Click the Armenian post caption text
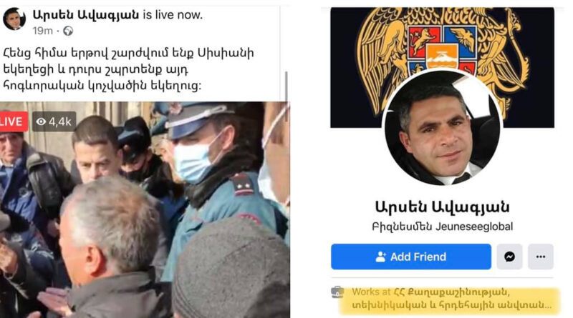Screen dimensions: 573x318 tap(129, 69)
